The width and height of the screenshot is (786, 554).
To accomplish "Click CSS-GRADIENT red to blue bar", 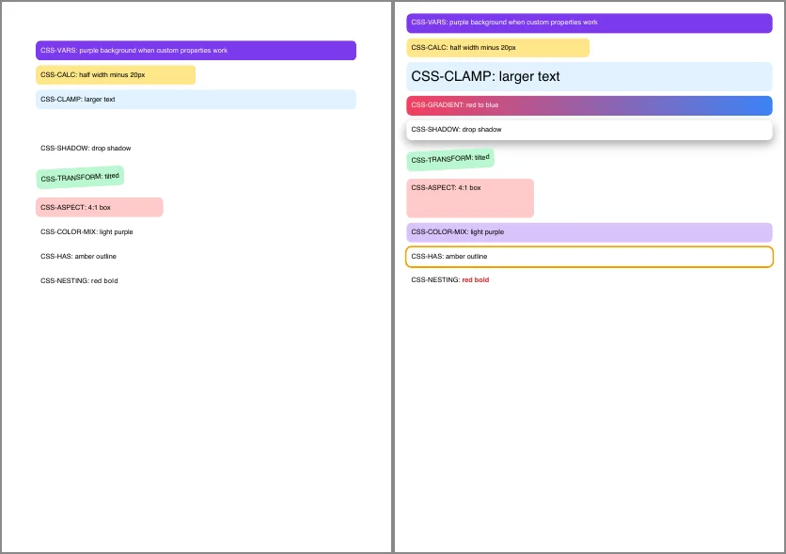I will pyautogui.click(x=589, y=105).
